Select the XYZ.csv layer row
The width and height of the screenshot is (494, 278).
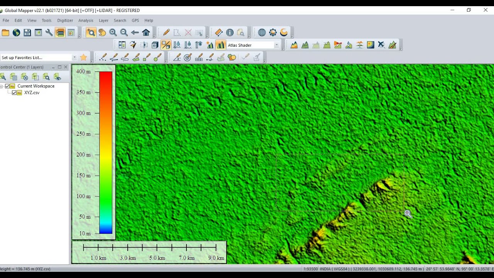click(32, 93)
